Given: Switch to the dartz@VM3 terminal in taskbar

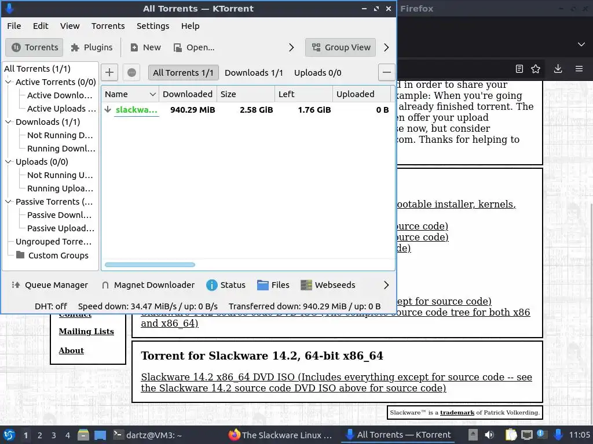Looking at the screenshot, I should [x=148, y=435].
